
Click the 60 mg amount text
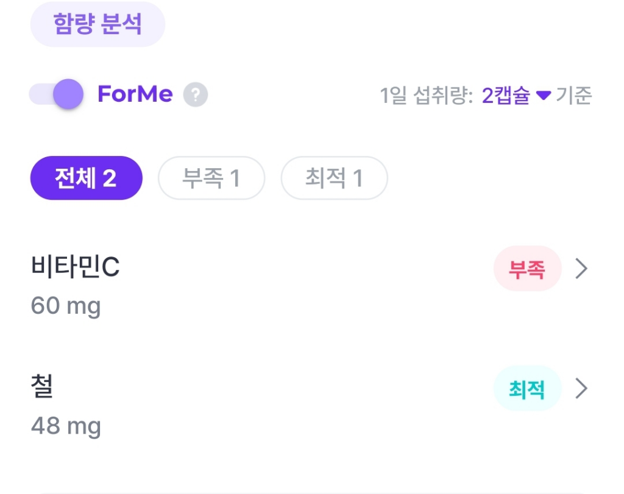tap(66, 306)
